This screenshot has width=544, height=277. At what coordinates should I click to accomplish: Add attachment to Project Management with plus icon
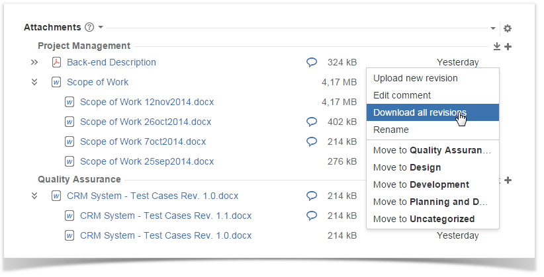click(x=508, y=46)
